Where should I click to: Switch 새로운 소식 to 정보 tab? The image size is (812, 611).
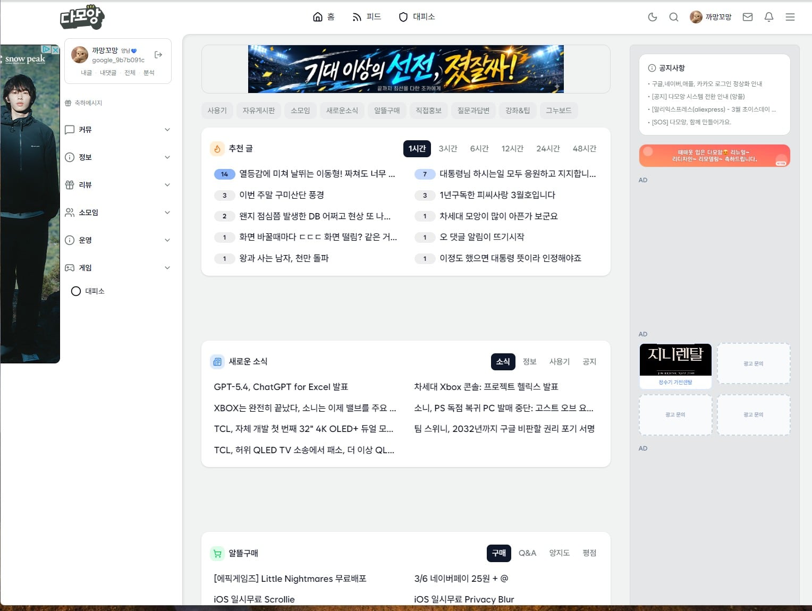pyautogui.click(x=529, y=362)
